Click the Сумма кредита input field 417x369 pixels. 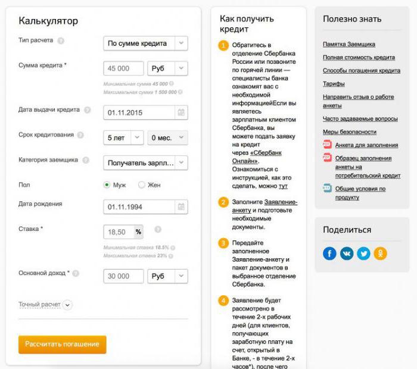(x=123, y=68)
